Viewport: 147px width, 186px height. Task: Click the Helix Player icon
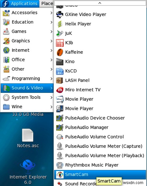(60, 24)
